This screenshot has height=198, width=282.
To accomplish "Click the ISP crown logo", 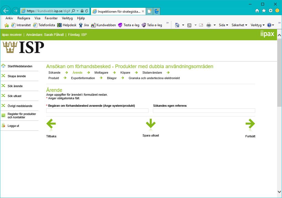I will (23, 47).
